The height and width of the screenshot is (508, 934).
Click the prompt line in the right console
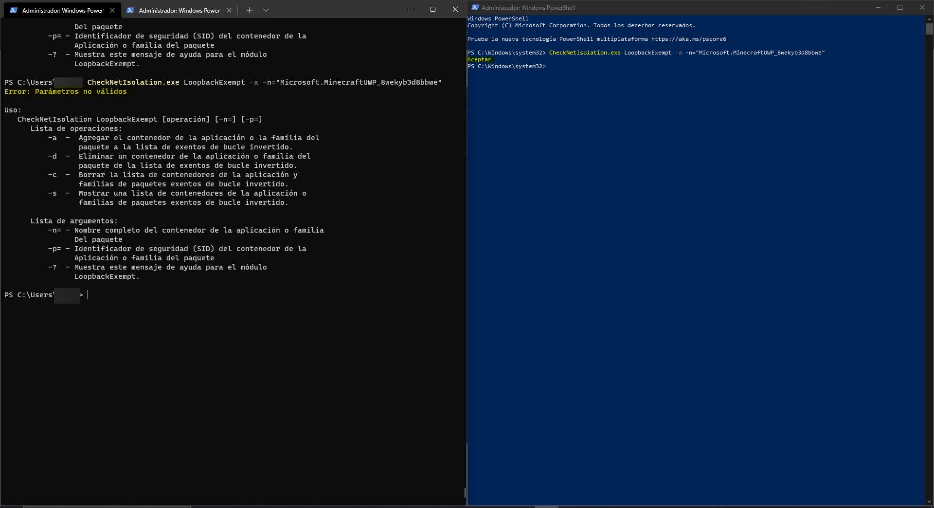click(506, 66)
